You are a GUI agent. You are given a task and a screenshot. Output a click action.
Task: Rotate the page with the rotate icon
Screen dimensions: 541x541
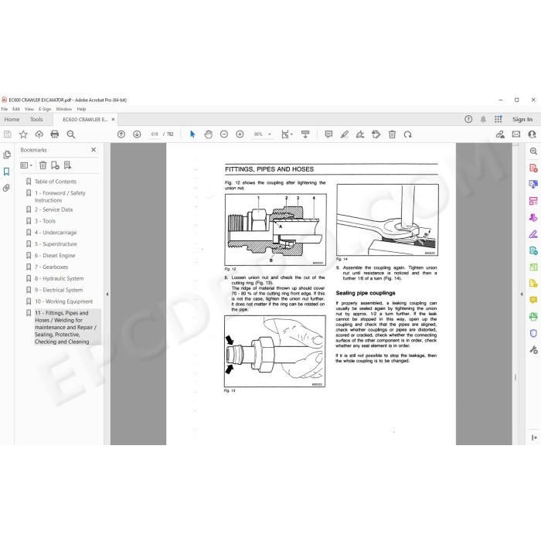[408, 134]
